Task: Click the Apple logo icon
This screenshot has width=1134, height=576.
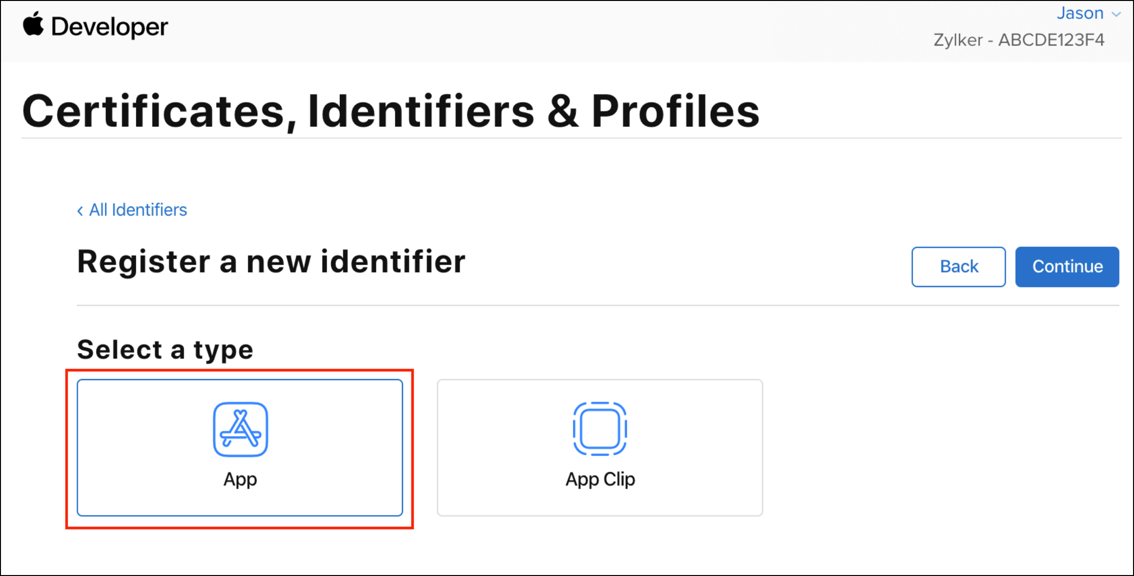Action: point(34,25)
